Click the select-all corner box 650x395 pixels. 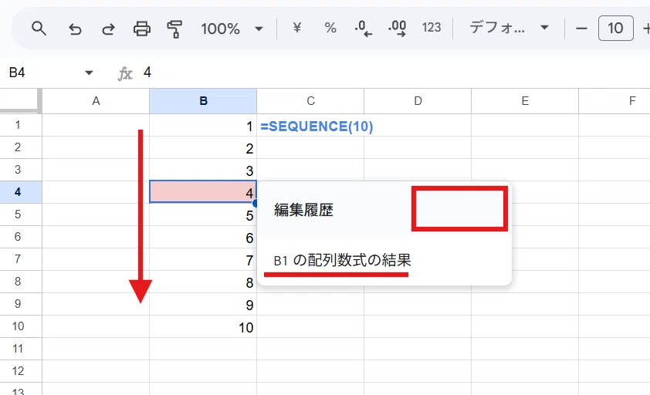click(21, 101)
